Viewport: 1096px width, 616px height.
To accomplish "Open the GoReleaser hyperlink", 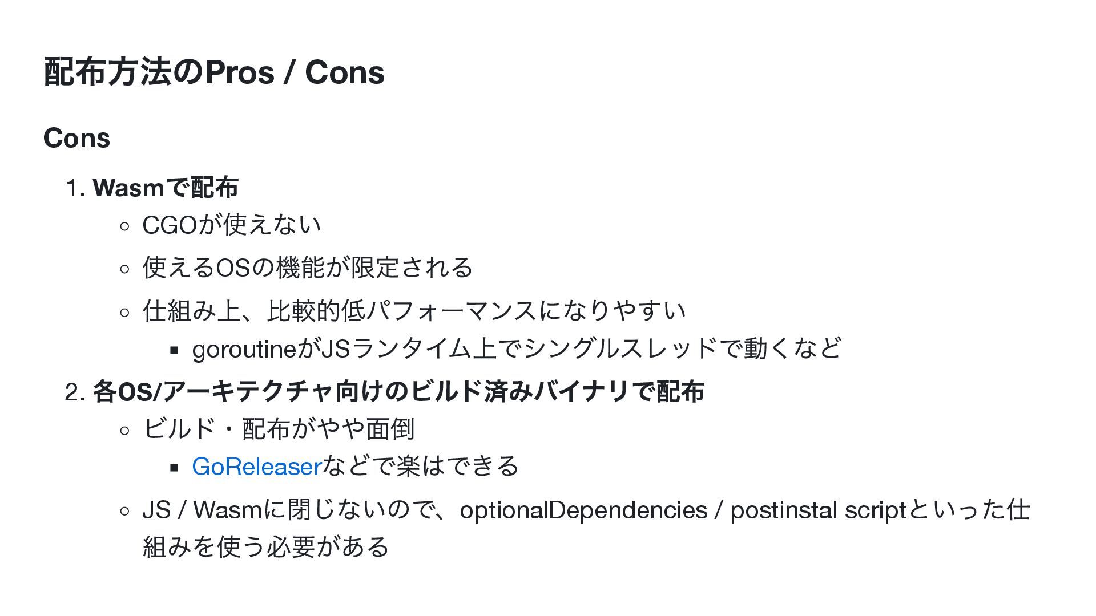I will point(257,467).
